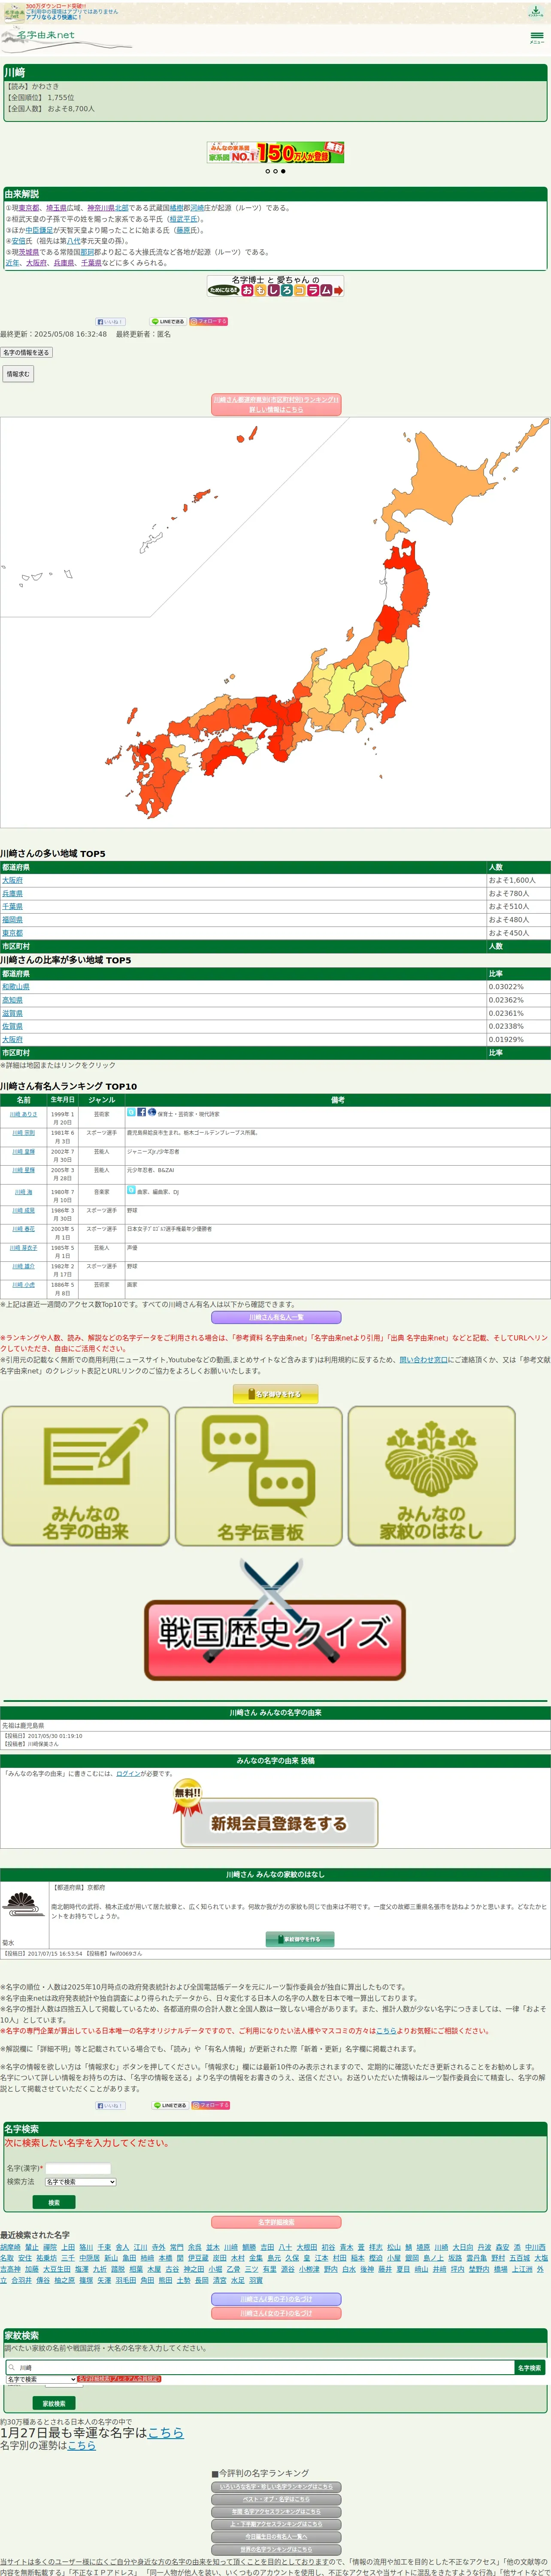Viewport: 551px width, 2576px height.
Task: Follow the 埼玉県 link in 由来解説
Action: [56, 208]
